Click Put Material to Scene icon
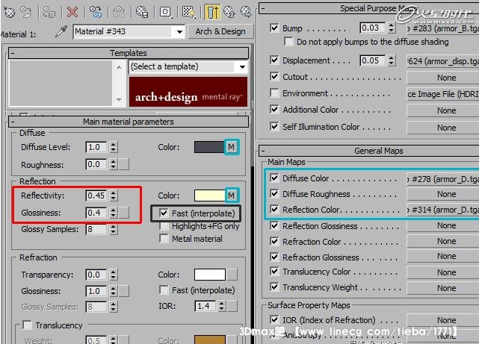Image resolution: width=479 pixels, height=344 pixels. 26,12
